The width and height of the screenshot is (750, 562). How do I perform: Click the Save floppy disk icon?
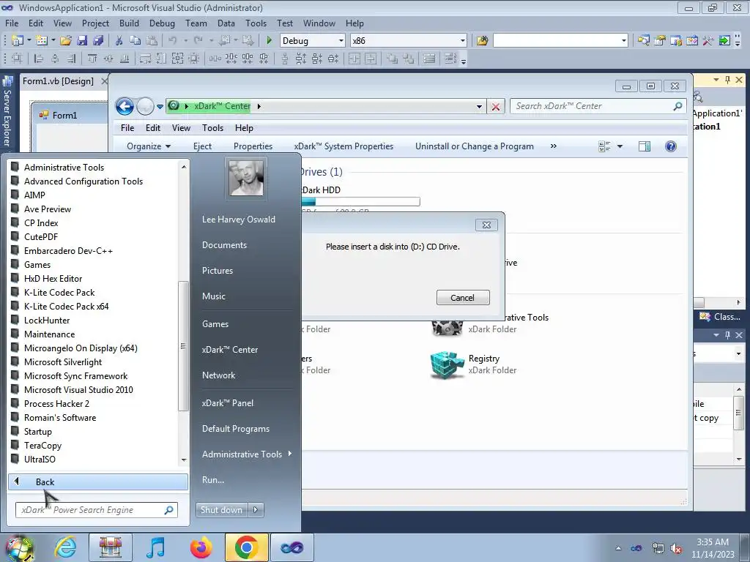(82, 41)
